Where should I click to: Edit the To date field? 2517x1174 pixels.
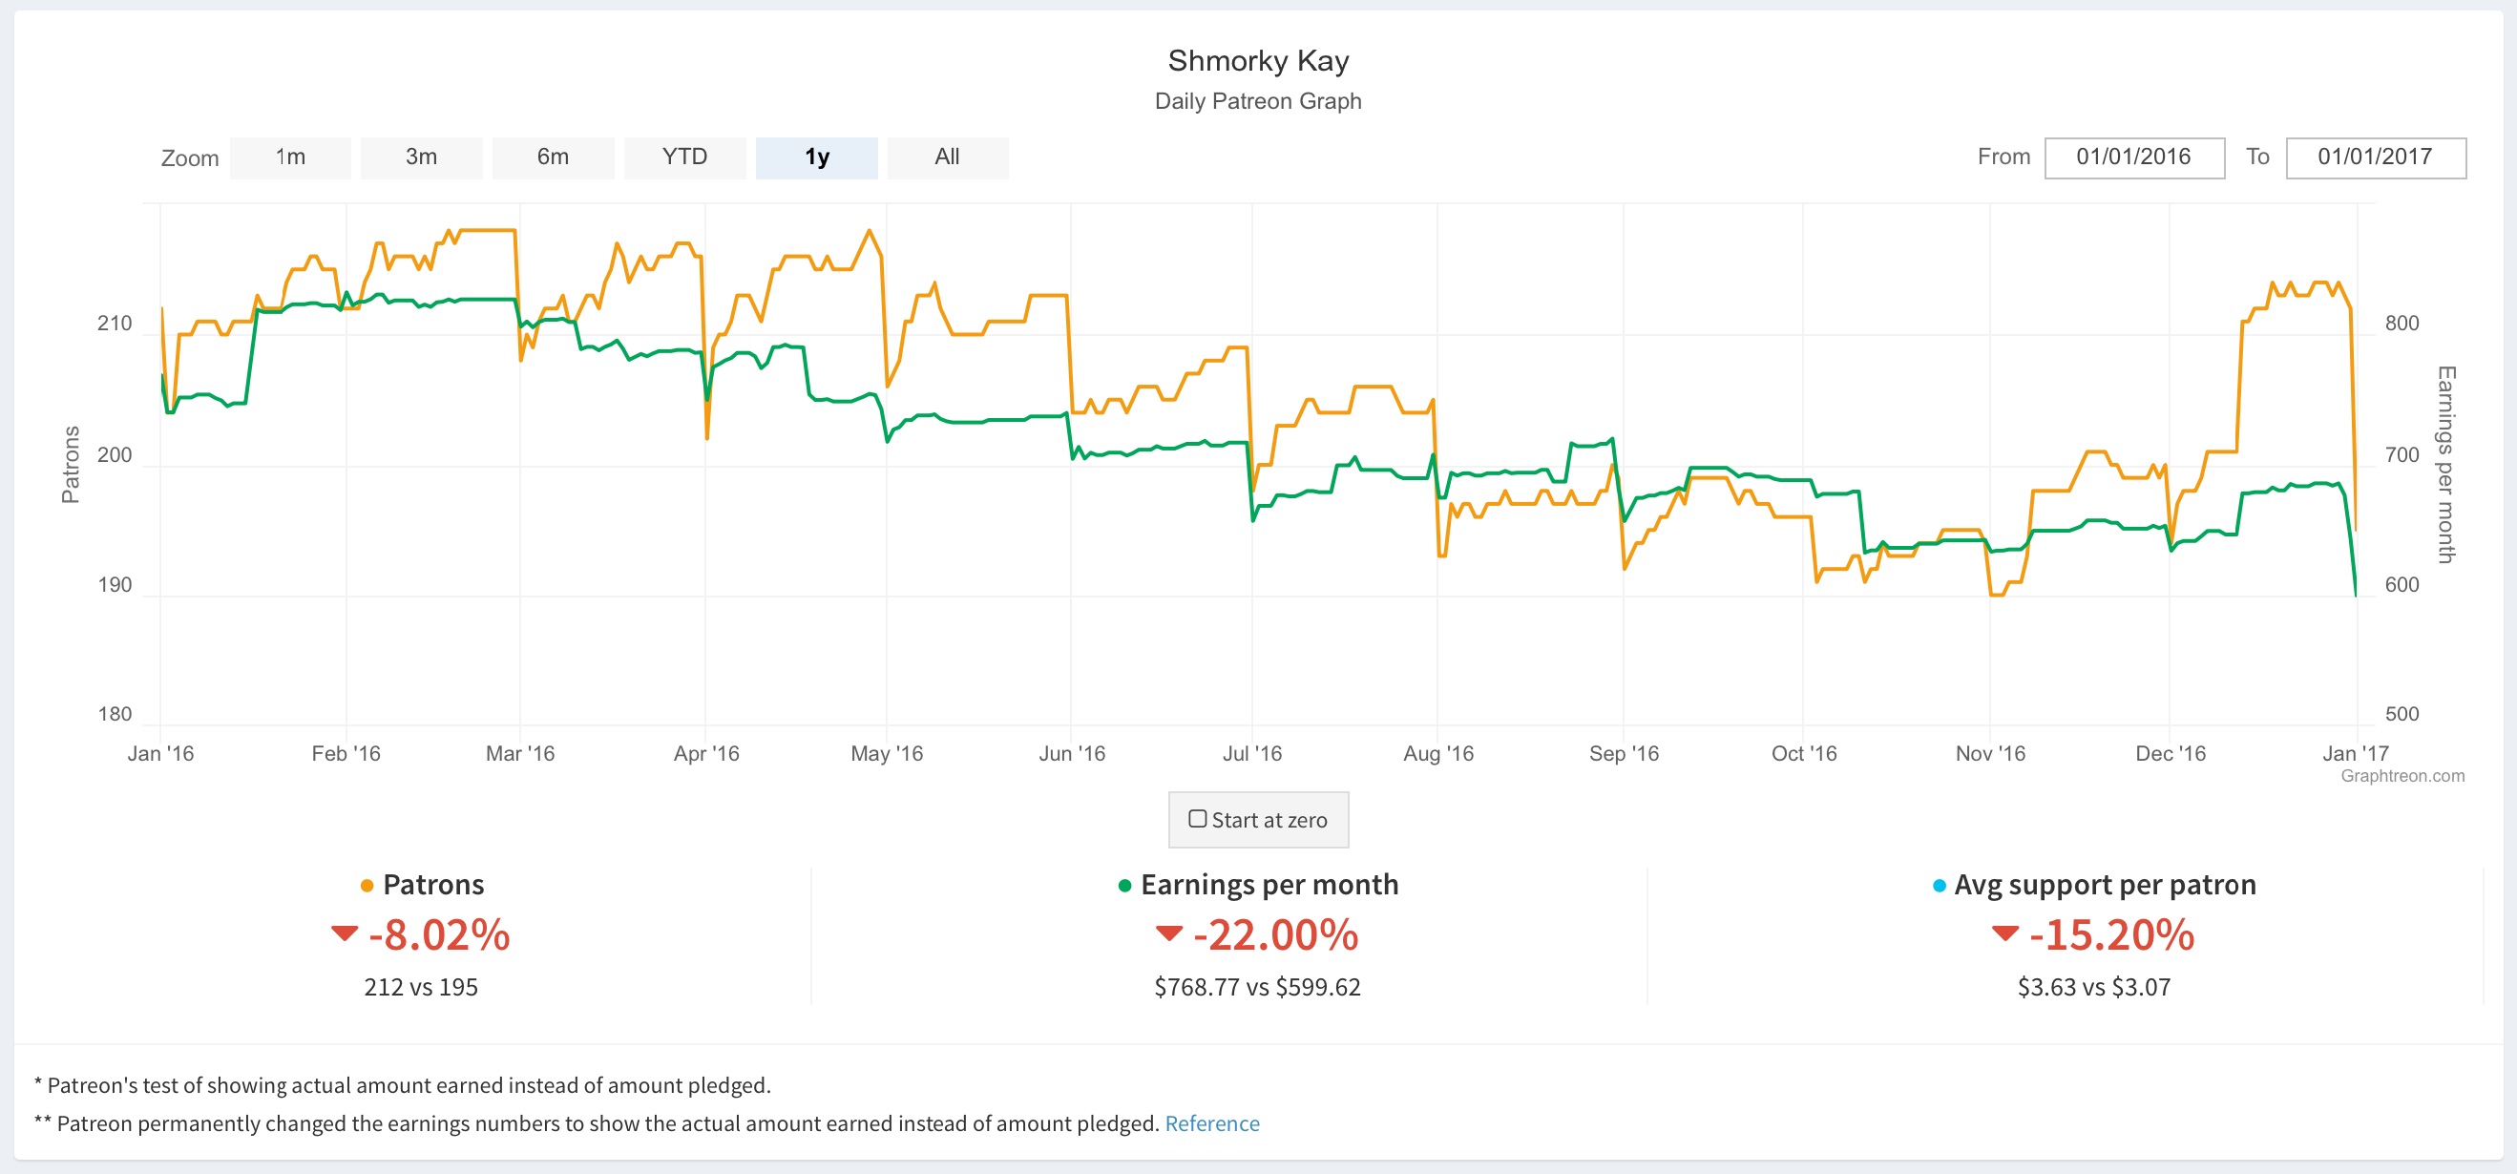click(x=2376, y=157)
